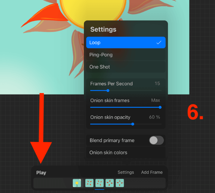This screenshot has width=215, height=193.
Task: Open Settings in the timeline bar
Action: click(126, 172)
